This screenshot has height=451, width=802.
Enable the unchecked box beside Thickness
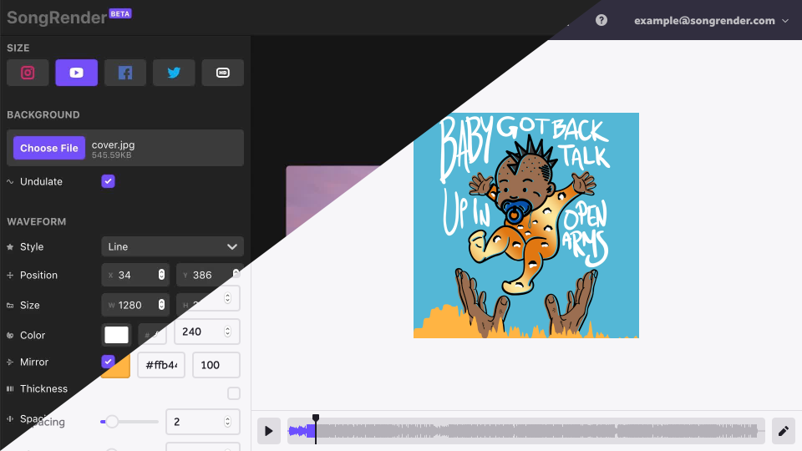pos(234,393)
